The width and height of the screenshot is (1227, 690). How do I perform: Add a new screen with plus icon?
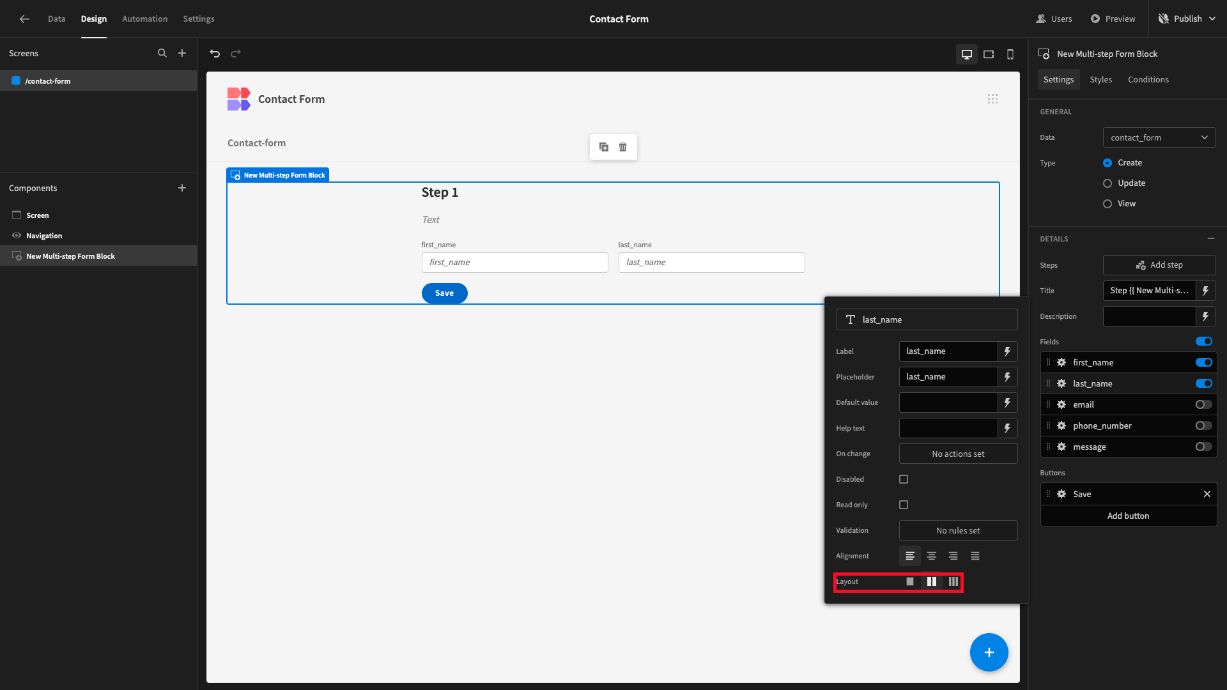pos(182,54)
